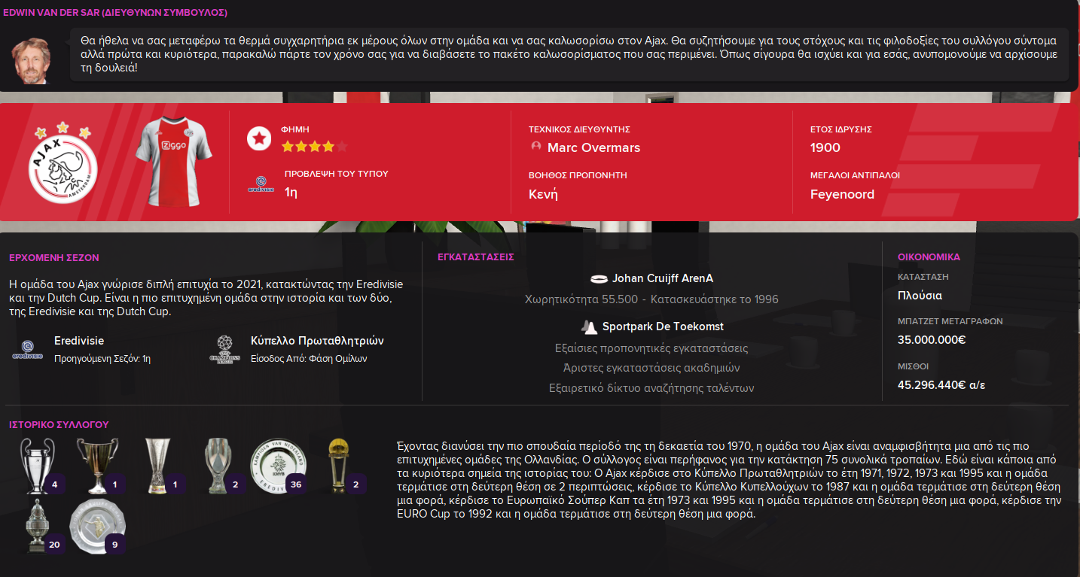Select the silver shield trophy with count 9
This screenshot has height=577, width=1080.
pos(96,526)
